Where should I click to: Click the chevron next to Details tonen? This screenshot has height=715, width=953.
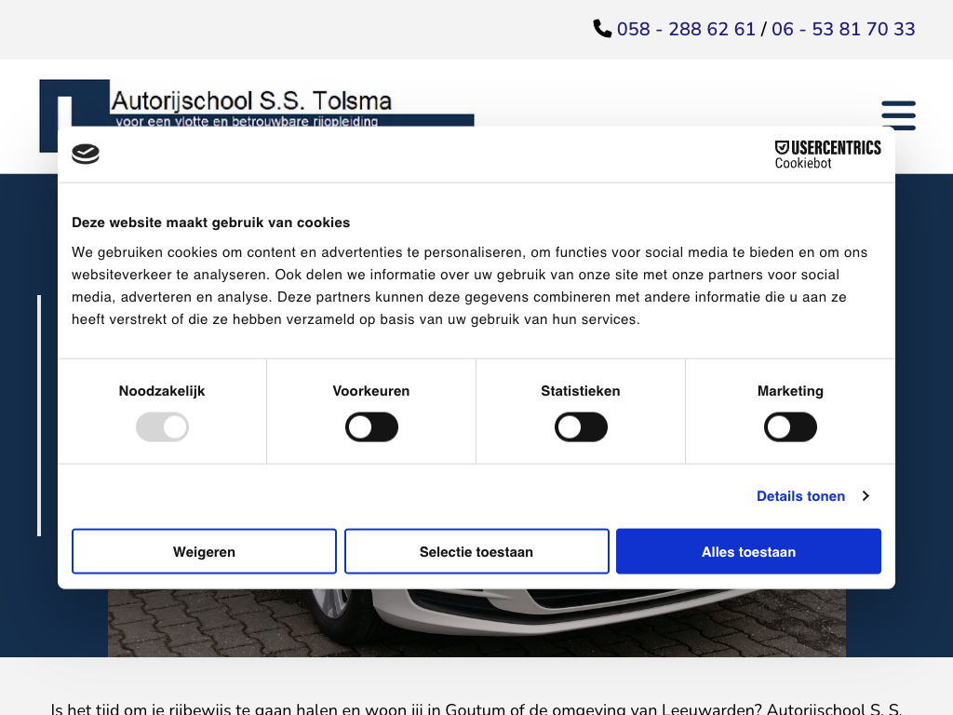(866, 496)
